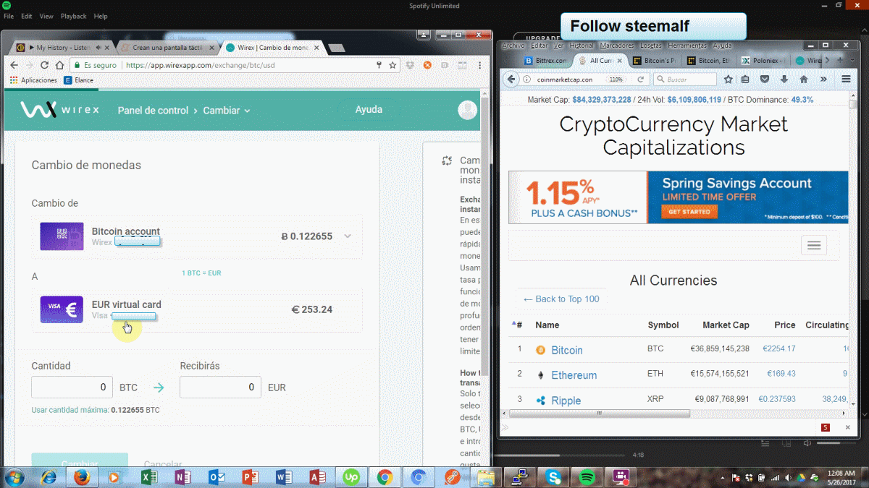Open Spotify's Playback menu

[73, 16]
